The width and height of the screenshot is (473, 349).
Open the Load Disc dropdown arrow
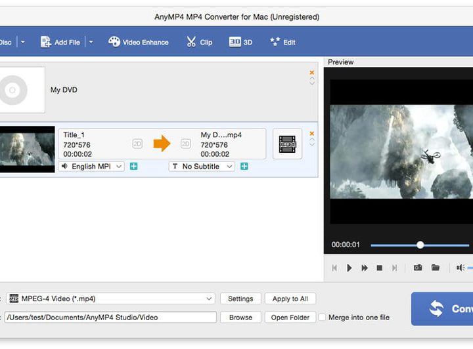pos(23,42)
